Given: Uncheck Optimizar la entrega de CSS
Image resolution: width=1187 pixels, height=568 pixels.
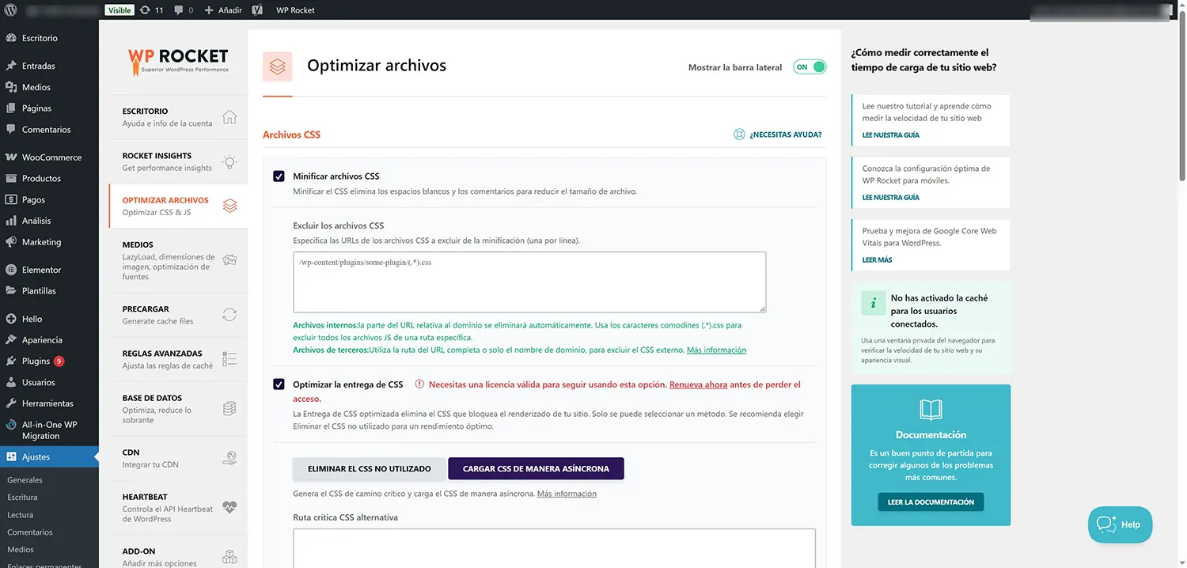Looking at the screenshot, I should click(279, 384).
